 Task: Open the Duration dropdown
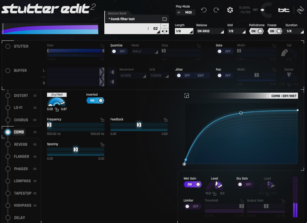(294, 31)
